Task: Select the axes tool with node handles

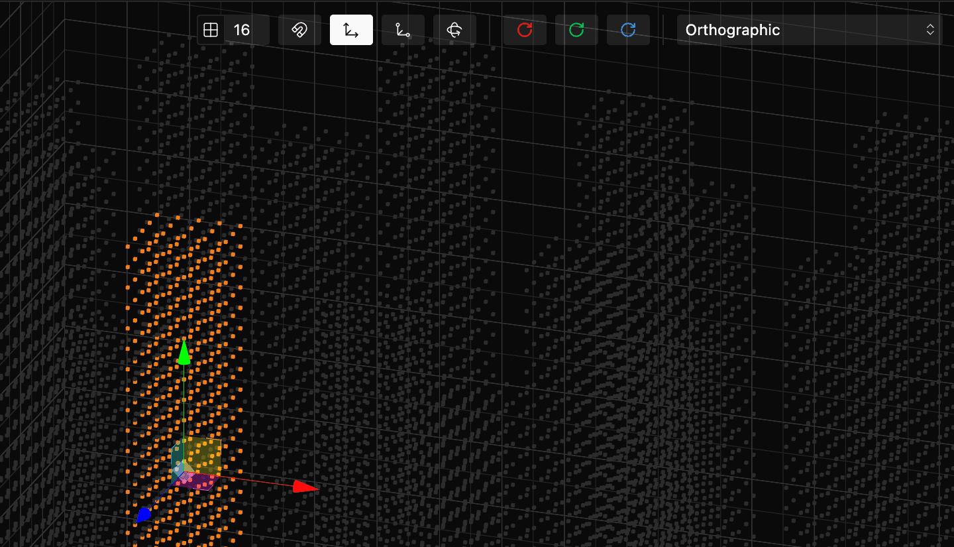Action: [403, 30]
